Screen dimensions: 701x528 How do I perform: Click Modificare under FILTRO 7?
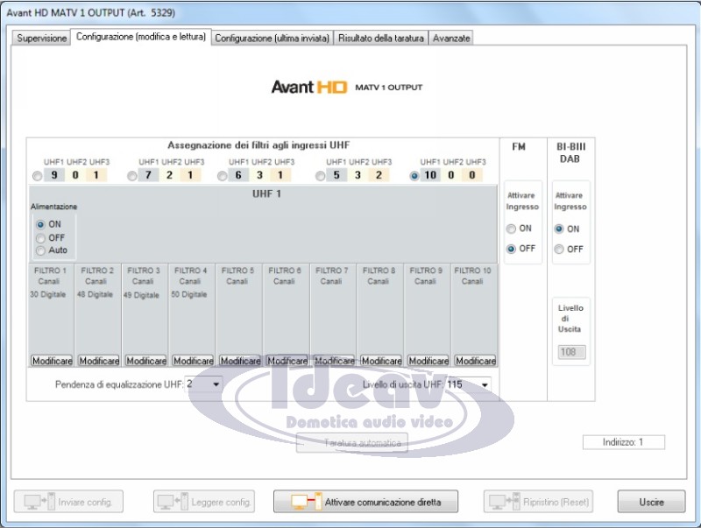click(335, 361)
